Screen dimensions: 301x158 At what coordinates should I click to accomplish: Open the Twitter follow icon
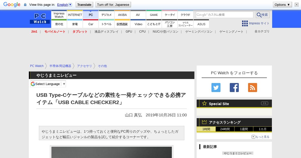pyautogui.click(x=216, y=88)
